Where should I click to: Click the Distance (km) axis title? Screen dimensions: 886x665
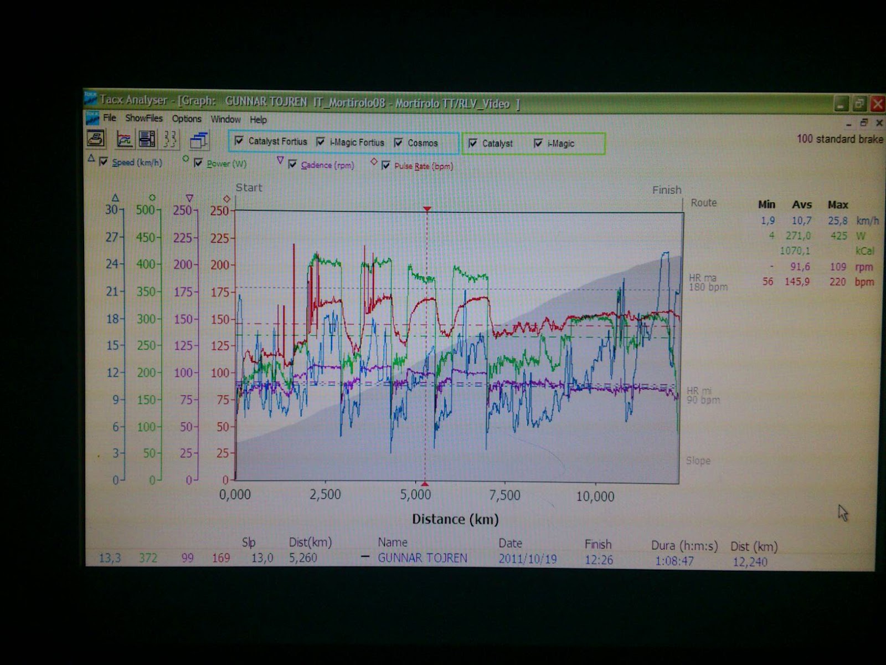(x=455, y=519)
